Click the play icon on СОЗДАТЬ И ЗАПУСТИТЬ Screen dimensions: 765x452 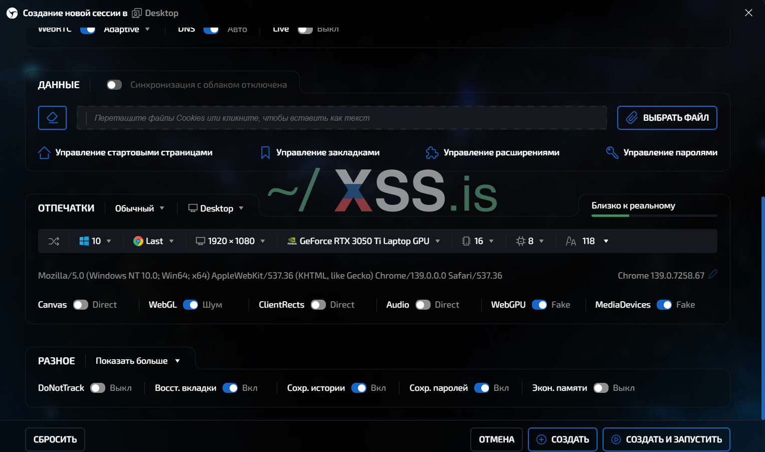616,439
